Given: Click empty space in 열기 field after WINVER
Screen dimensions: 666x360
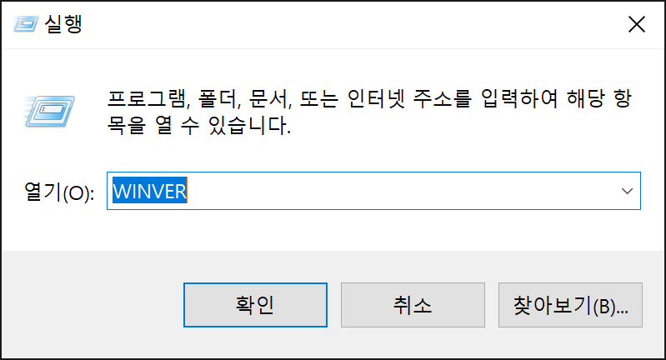Looking at the screenshot, I should pyautogui.click(x=399, y=191).
